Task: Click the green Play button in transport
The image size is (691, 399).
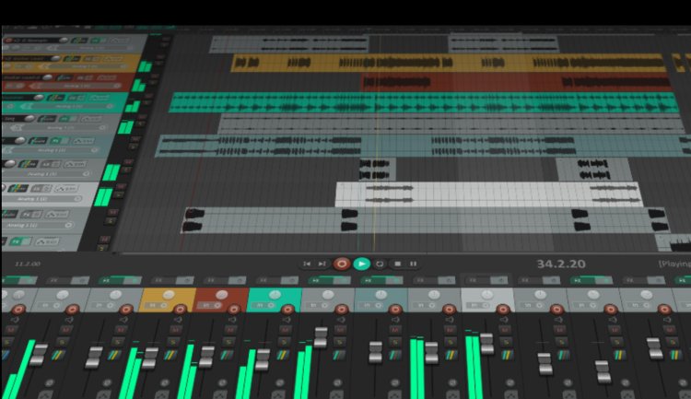Action: click(362, 264)
